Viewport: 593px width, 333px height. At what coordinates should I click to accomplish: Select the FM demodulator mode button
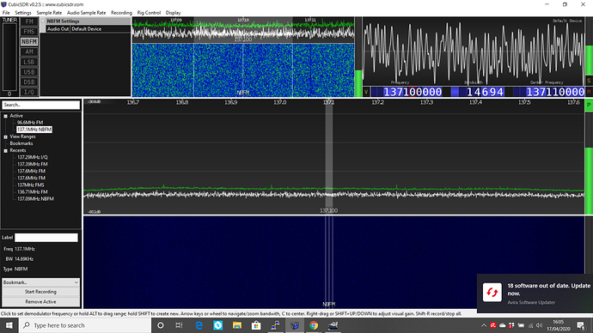(x=29, y=21)
